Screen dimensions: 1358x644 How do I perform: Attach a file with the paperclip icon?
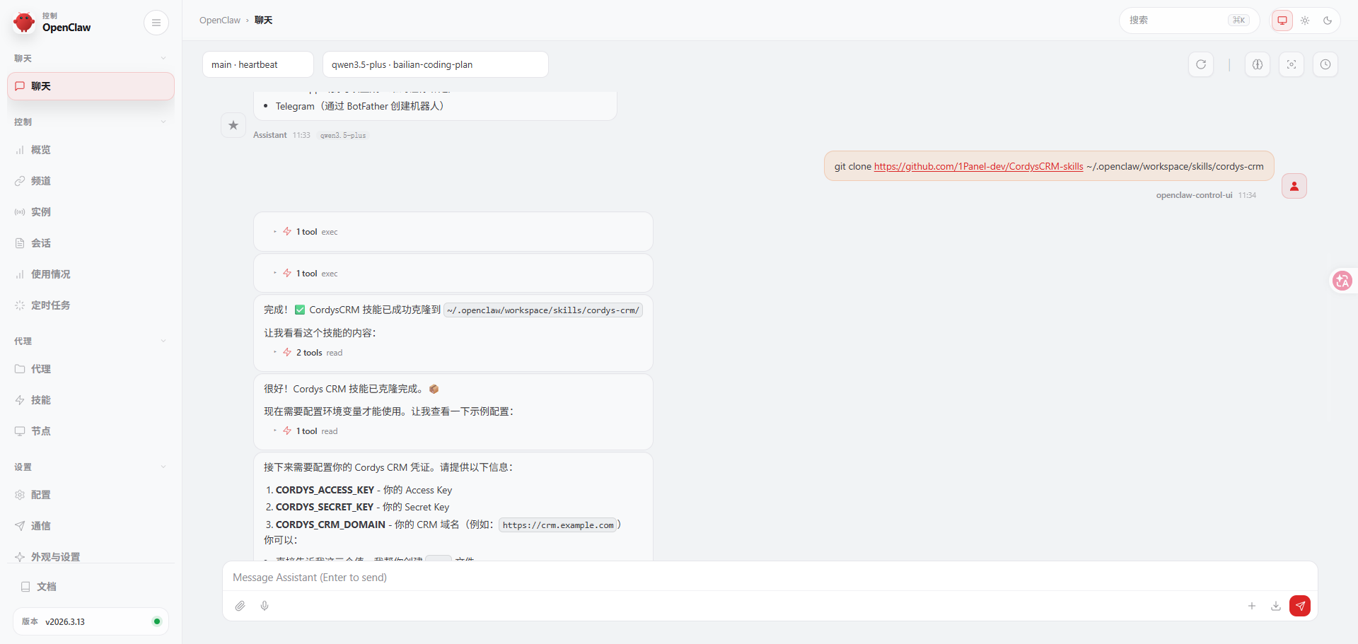[240, 606]
